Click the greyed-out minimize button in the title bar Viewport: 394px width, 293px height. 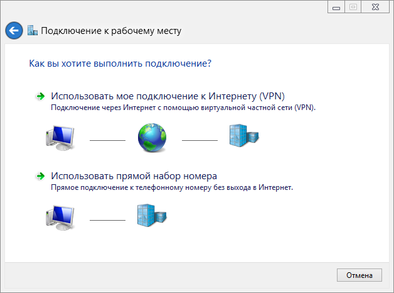(x=336, y=7)
